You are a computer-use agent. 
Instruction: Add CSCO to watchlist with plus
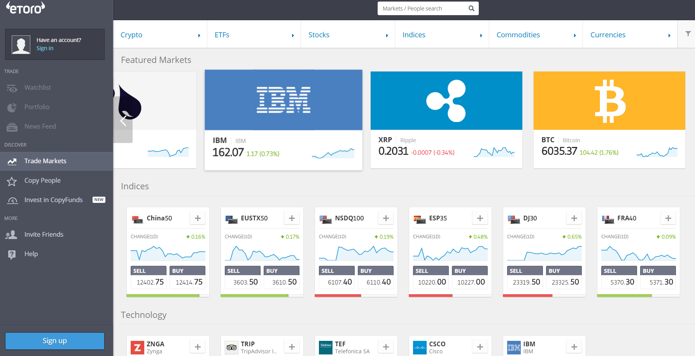pyautogui.click(x=480, y=347)
